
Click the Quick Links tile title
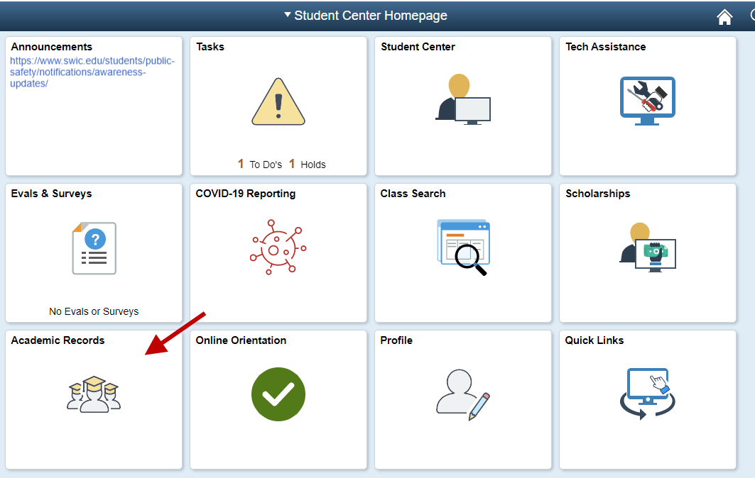[594, 340]
